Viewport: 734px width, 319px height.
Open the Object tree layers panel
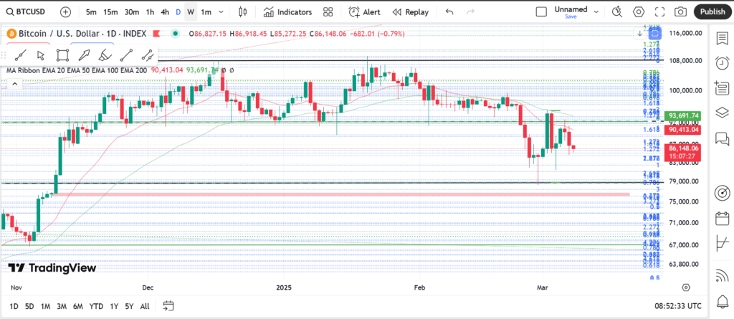(x=722, y=113)
